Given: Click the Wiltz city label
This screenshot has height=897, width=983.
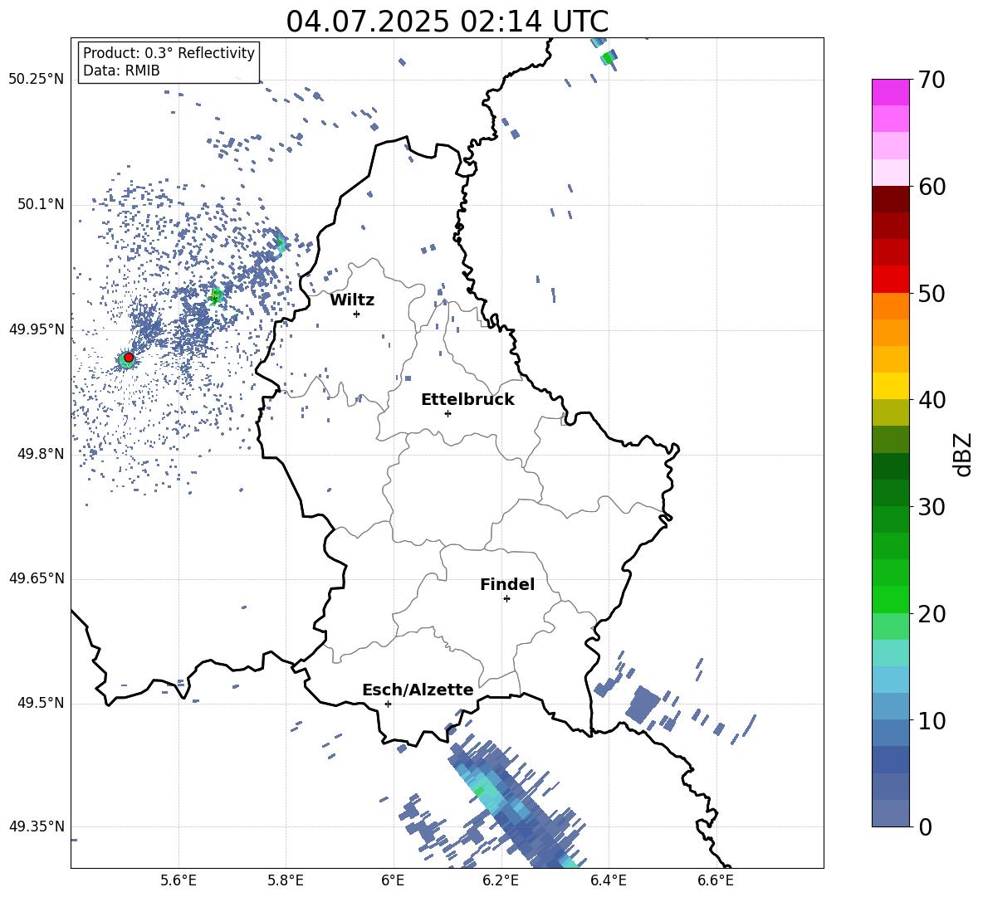Looking at the screenshot, I should pos(352,300).
